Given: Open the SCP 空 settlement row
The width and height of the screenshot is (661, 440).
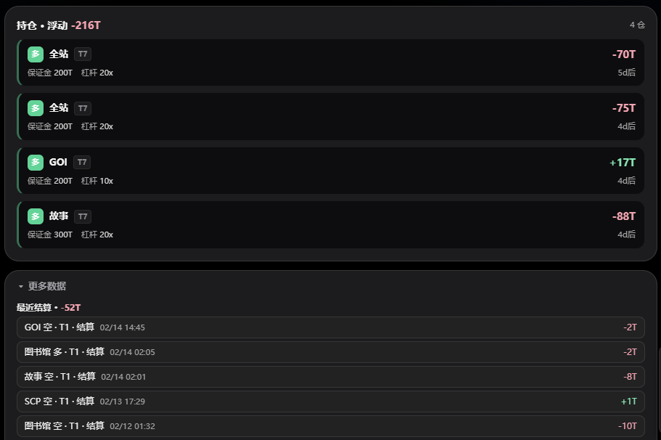Looking at the screenshot, I should pyautogui.click(x=330, y=402).
